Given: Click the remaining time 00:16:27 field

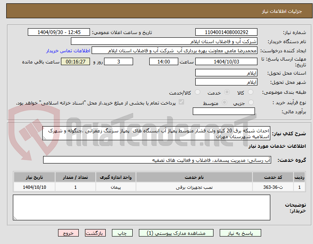Looking at the screenshot, I should point(75,61).
